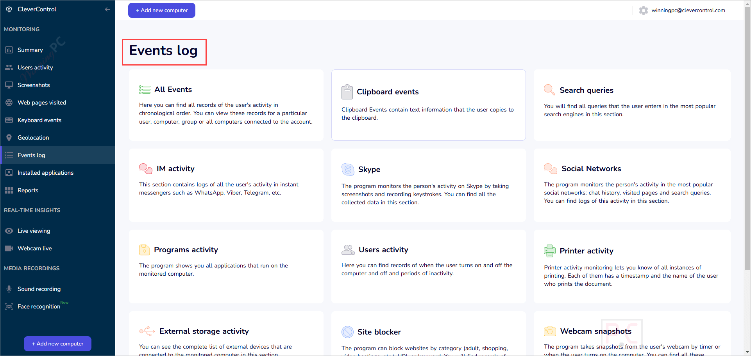The image size is (751, 356).
Task: Click the IM activity chat bubbles icon
Action: pos(146,168)
